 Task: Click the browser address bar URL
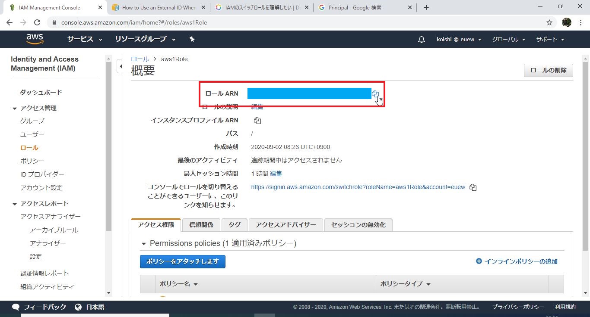pyautogui.click(x=134, y=22)
